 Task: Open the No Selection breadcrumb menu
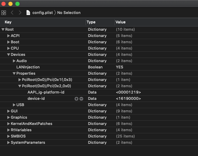[69, 13]
